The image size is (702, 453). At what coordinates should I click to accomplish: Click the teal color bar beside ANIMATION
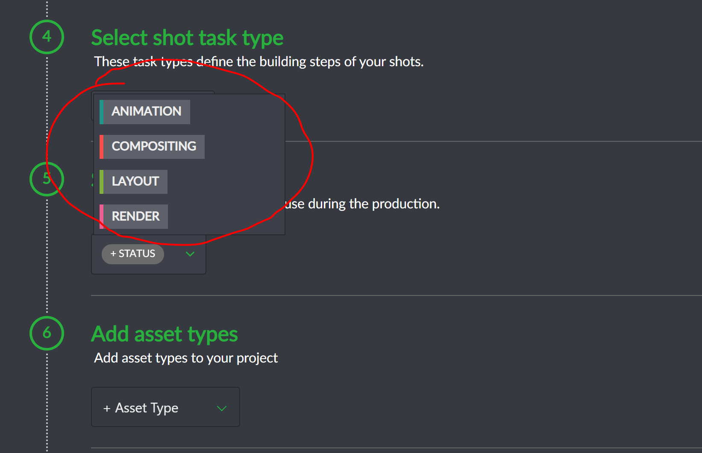click(x=101, y=111)
